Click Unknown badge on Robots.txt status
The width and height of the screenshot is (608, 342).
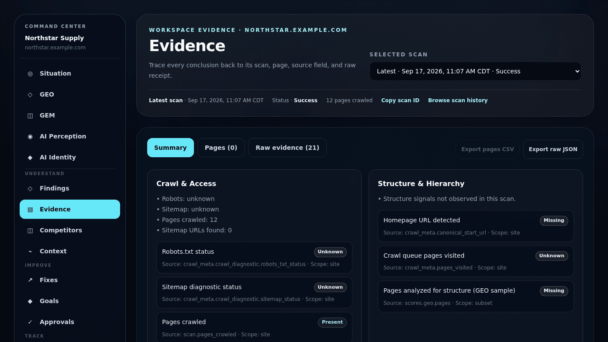tap(330, 252)
